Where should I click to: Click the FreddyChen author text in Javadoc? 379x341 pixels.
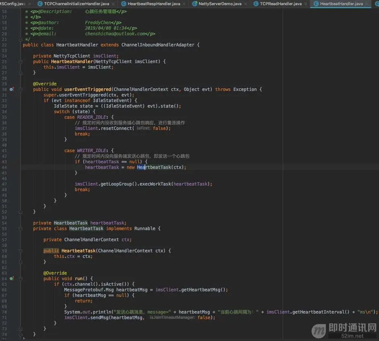pos(98,23)
